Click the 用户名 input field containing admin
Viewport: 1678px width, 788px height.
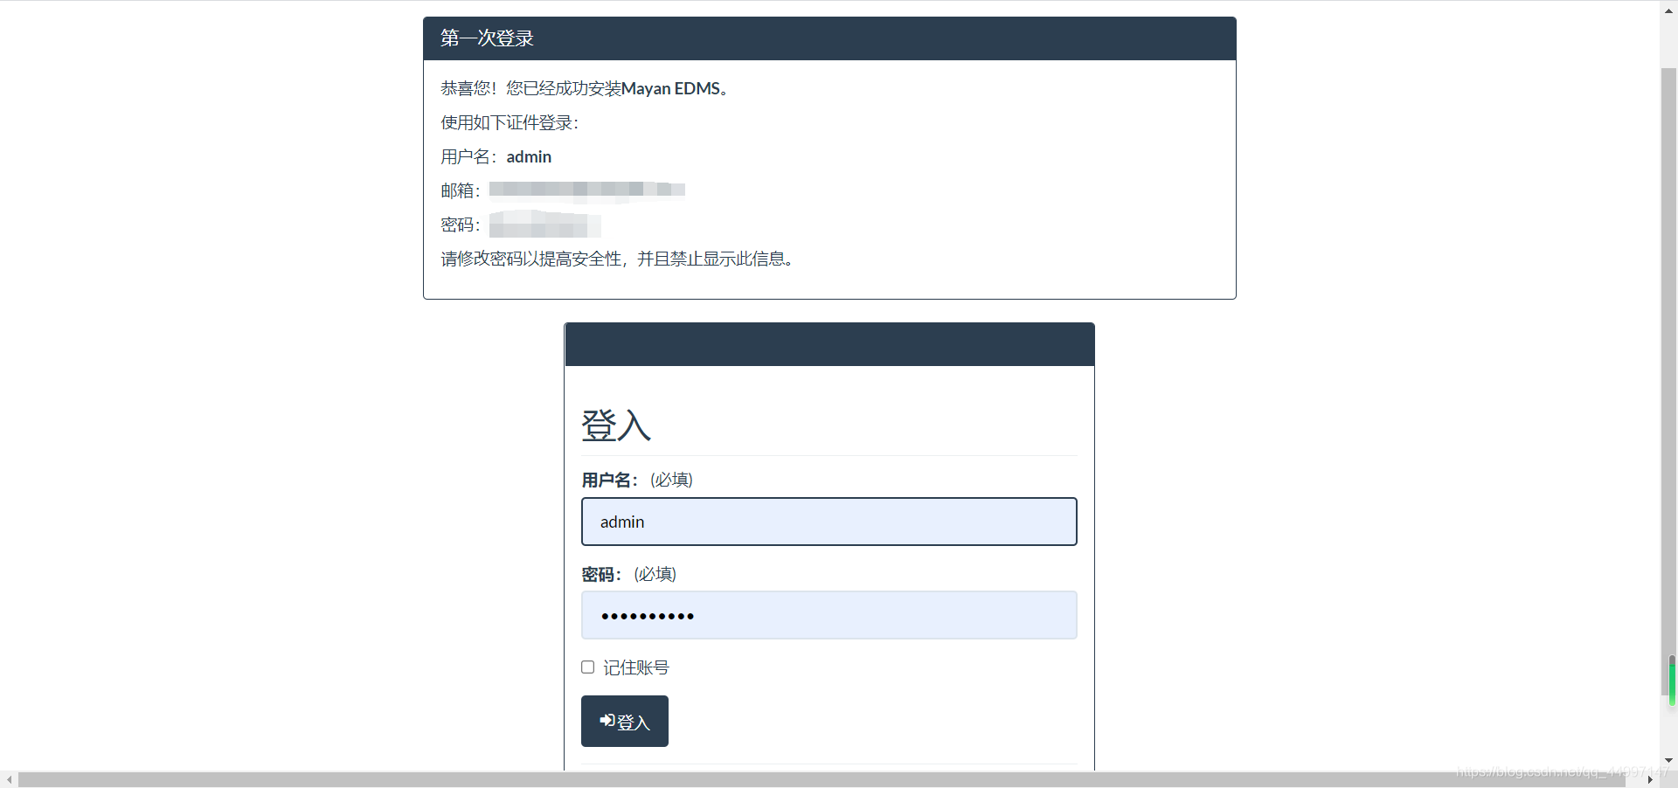829,522
